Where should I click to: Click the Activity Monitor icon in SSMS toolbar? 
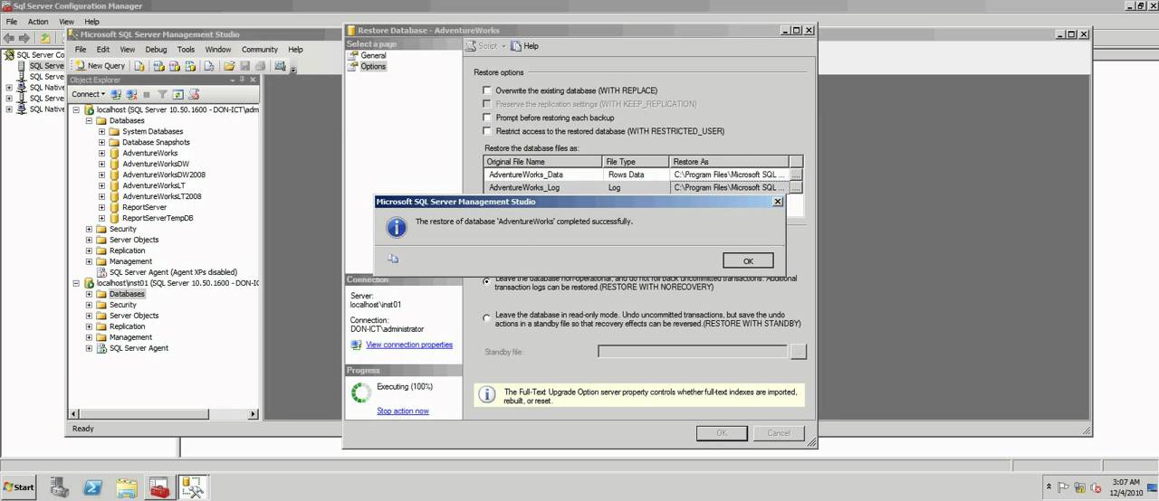280,66
